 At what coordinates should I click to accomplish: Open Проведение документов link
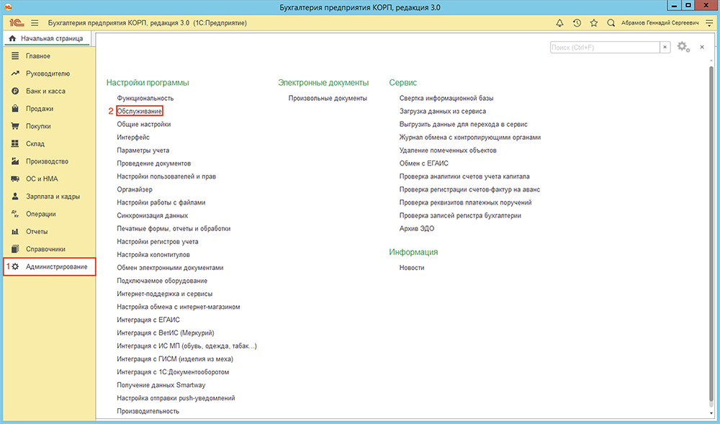tap(154, 163)
